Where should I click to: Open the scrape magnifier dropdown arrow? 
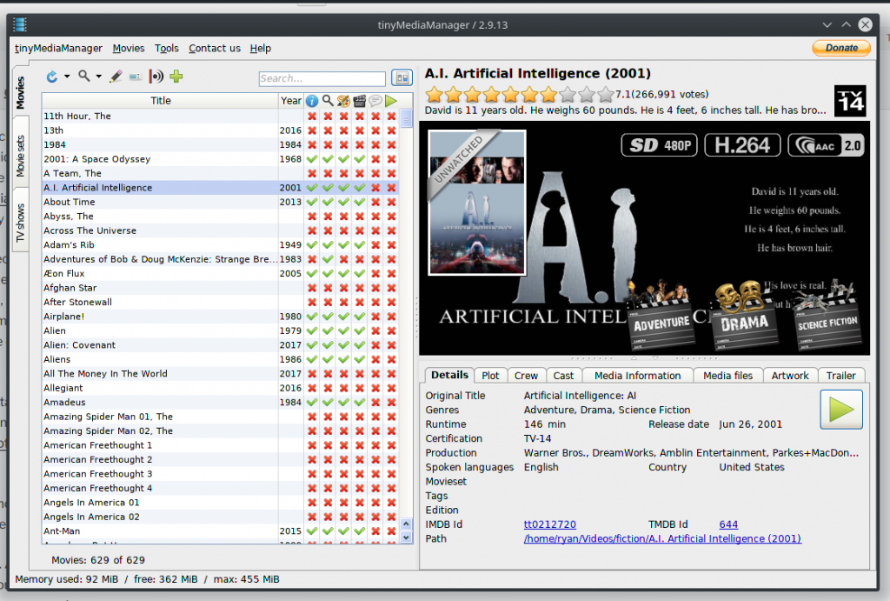99,77
